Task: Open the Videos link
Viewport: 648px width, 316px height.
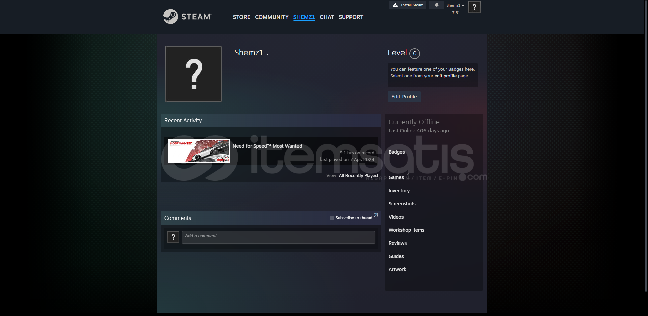Action: pos(396,217)
